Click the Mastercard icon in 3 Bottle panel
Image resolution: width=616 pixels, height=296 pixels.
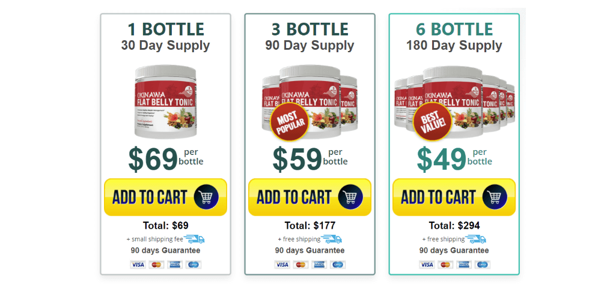pyautogui.click(x=301, y=265)
